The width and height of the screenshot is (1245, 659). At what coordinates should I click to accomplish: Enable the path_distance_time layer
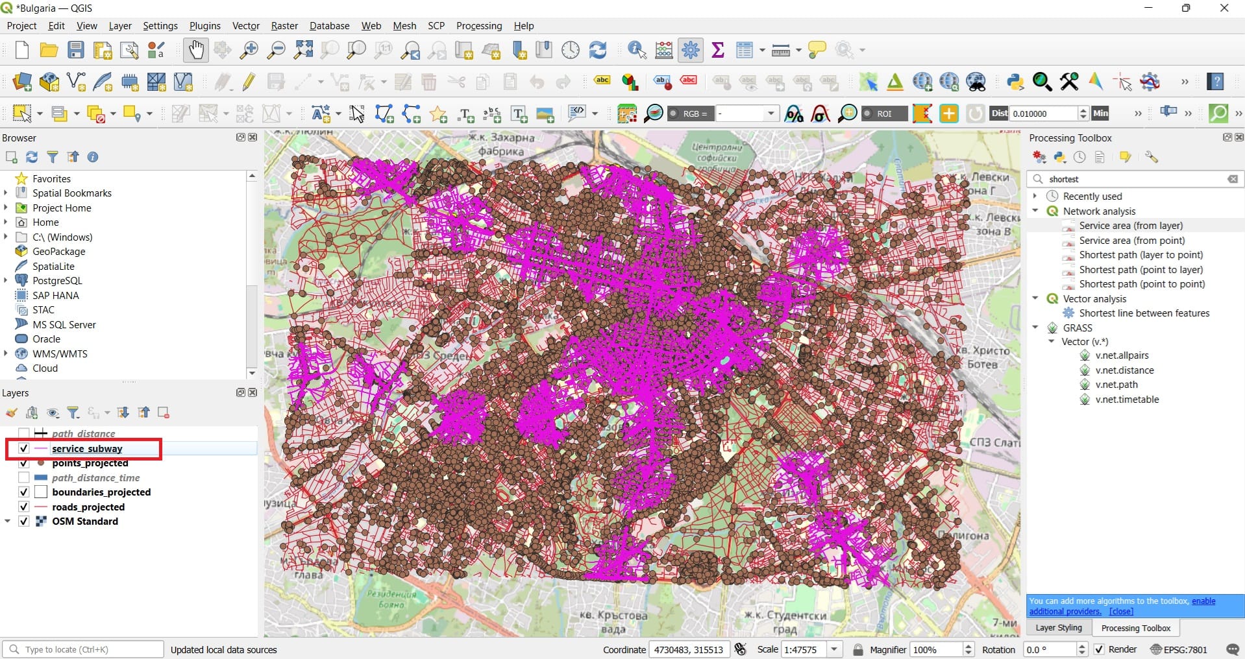[x=24, y=477]
